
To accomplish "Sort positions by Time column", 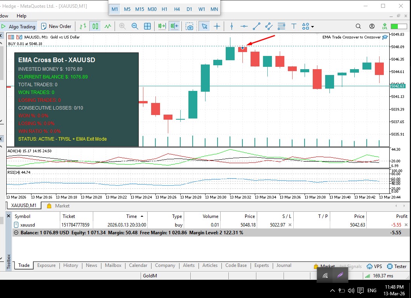I will [x=120, y=216].
